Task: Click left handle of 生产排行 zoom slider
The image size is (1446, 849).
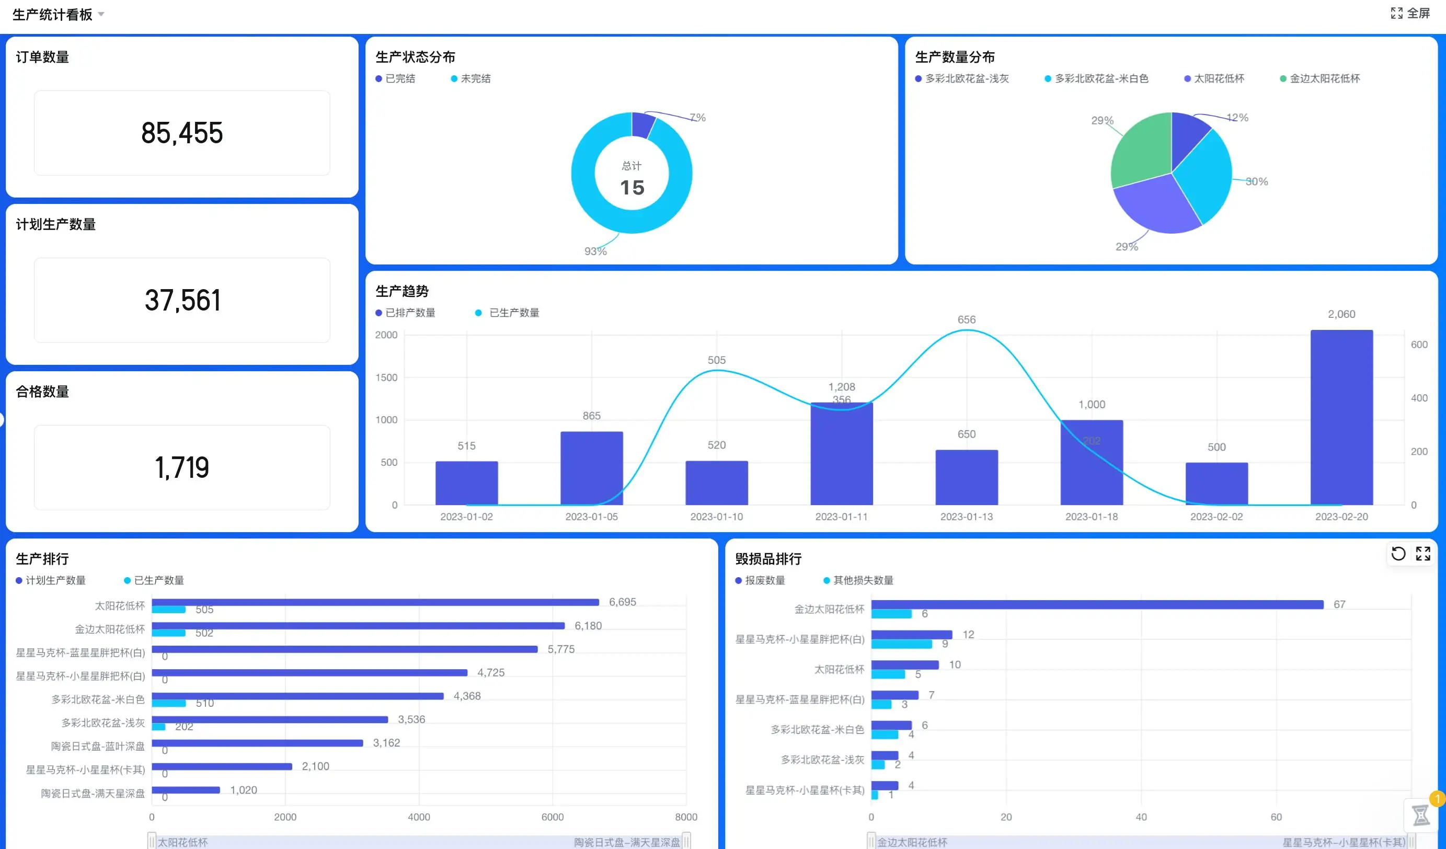Action: pos(152,841)
